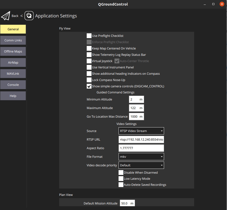Enable the Virtual Joystick checkbox
227x210 pixels.
click(x=89, y=61)
